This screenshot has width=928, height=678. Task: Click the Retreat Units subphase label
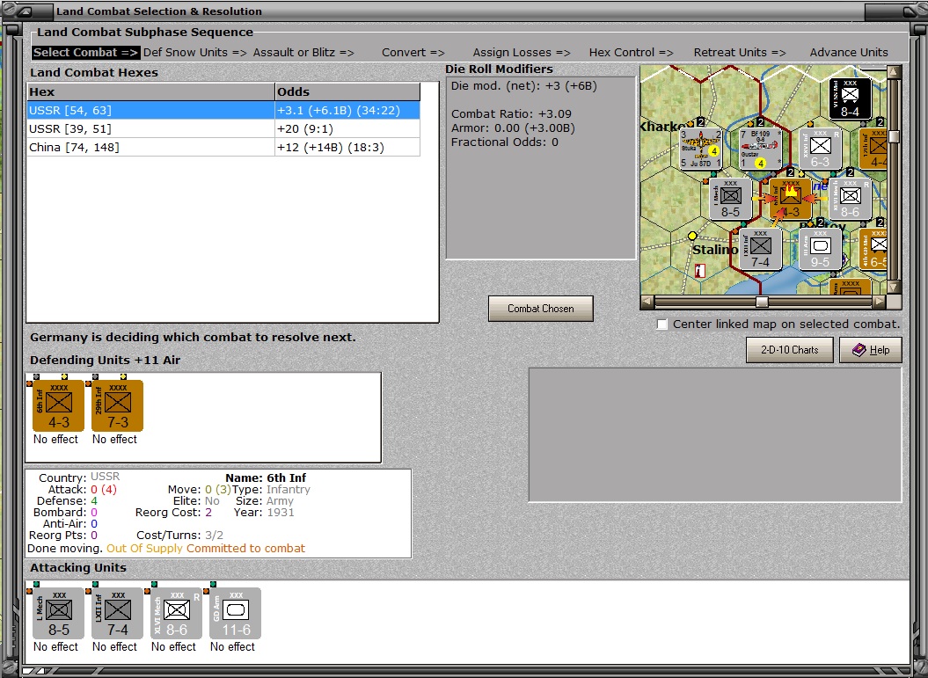coord(740,52)
